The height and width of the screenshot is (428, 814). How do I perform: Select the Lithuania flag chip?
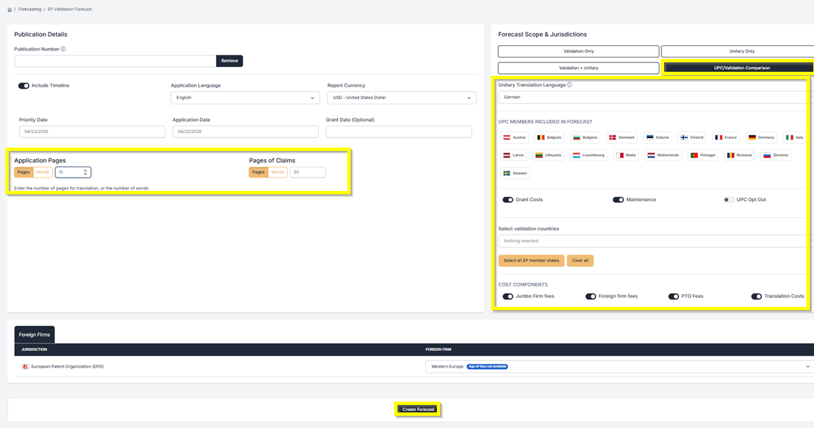(x=549, y=155)
